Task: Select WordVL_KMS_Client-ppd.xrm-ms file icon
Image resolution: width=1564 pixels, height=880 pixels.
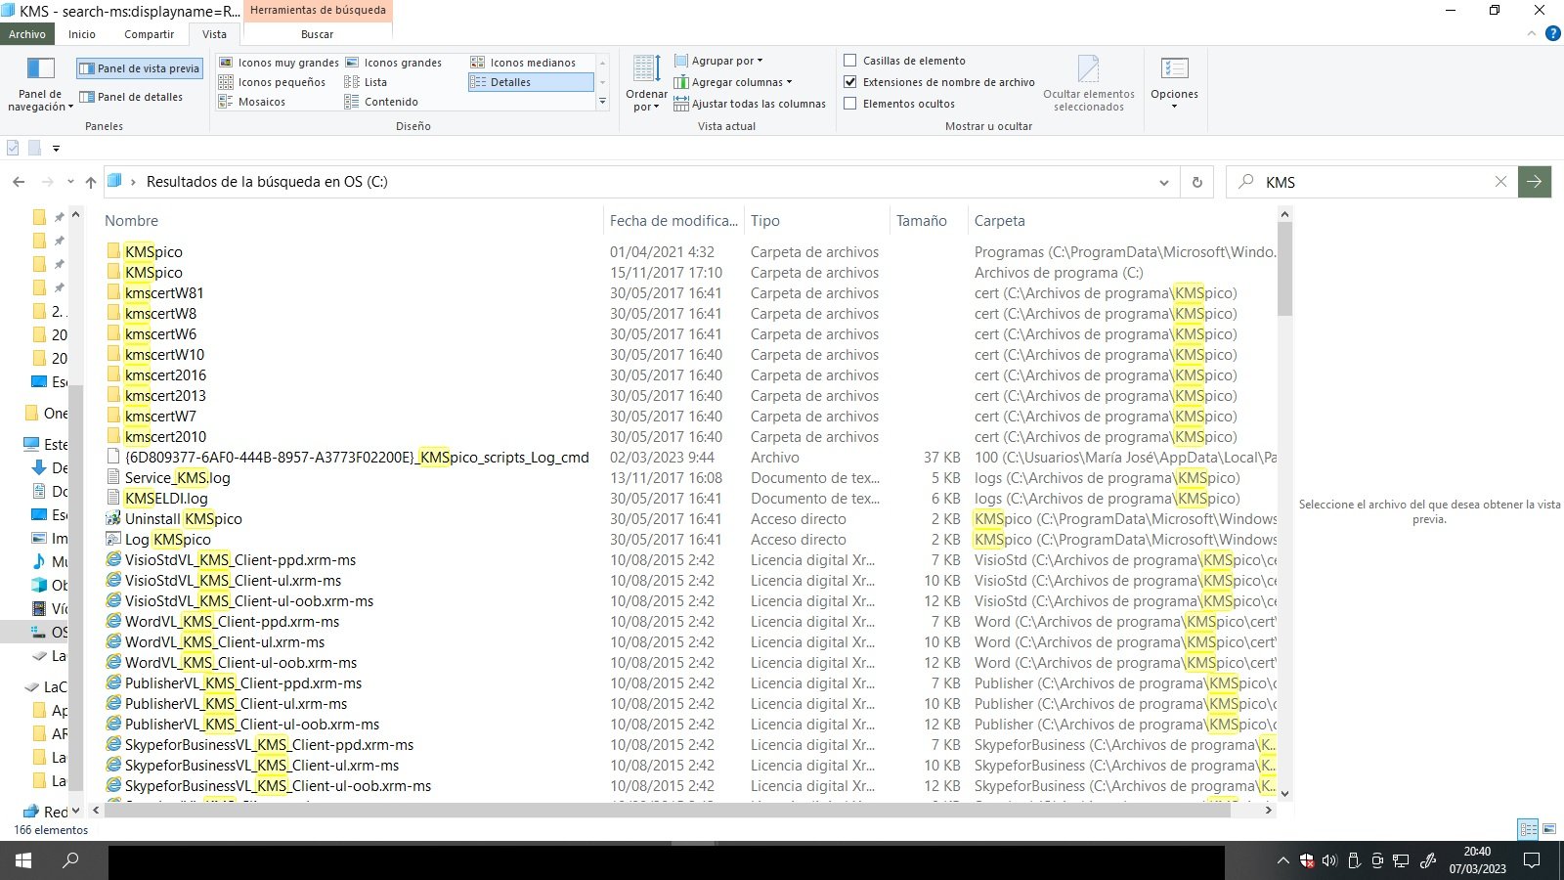Action: click(x=114, y=622)
